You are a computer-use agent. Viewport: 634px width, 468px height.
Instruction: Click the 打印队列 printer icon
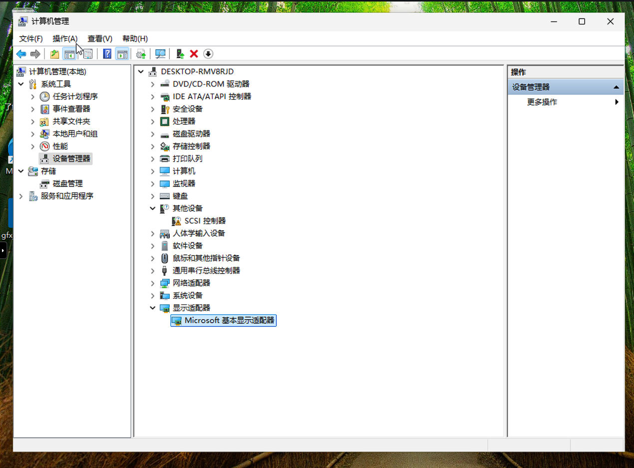[165, 159]
